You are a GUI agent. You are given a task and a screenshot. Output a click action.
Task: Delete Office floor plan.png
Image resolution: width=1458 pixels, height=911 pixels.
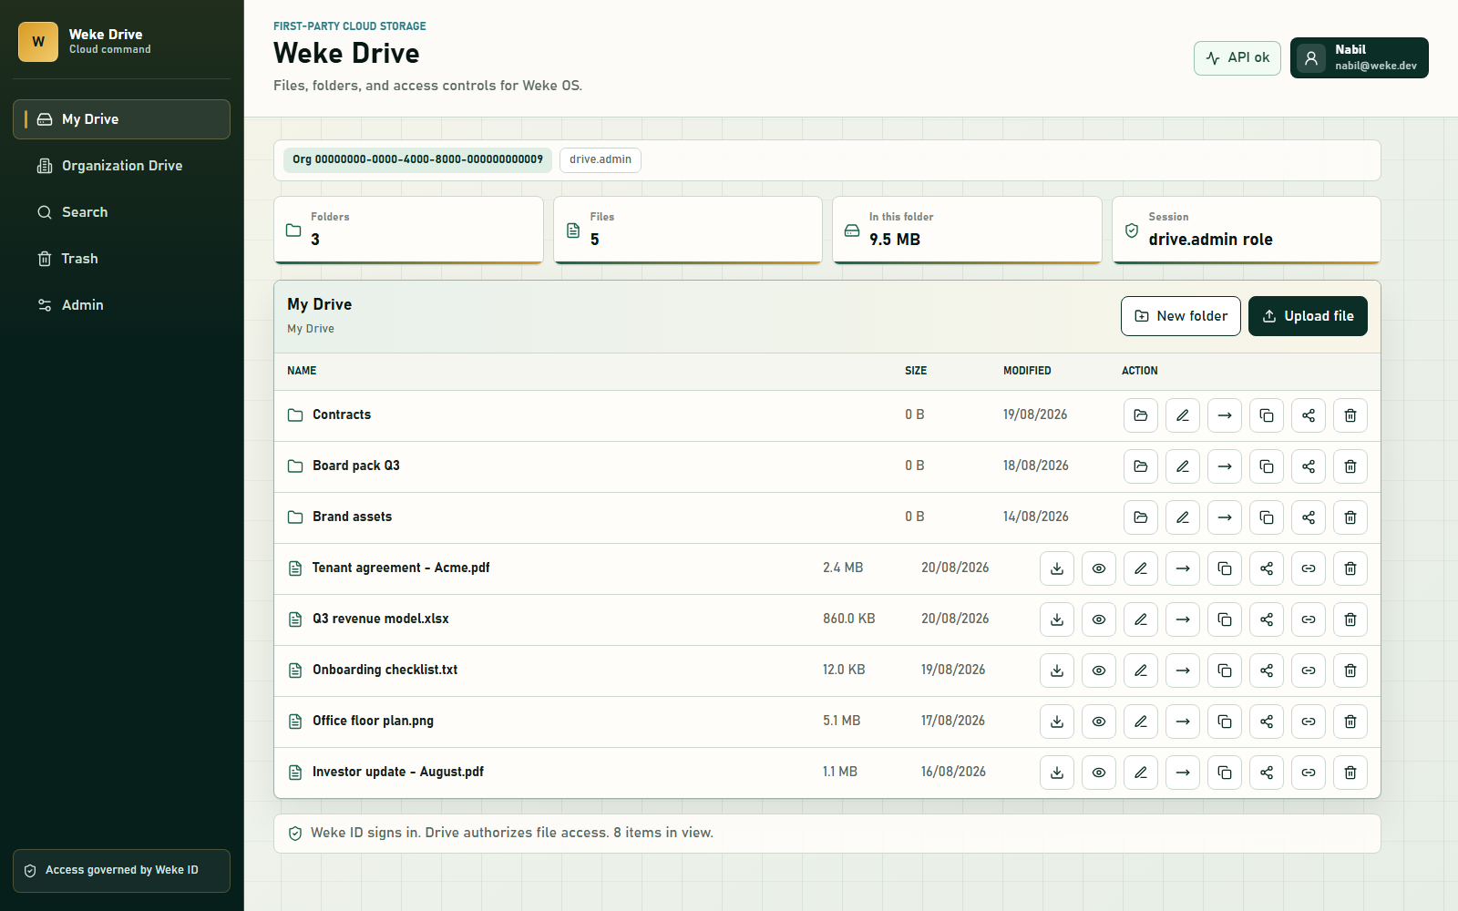pos(1350,722)
